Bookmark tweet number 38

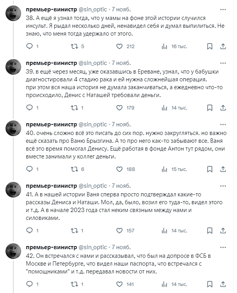pyautogui.click(x=210, y=47)
